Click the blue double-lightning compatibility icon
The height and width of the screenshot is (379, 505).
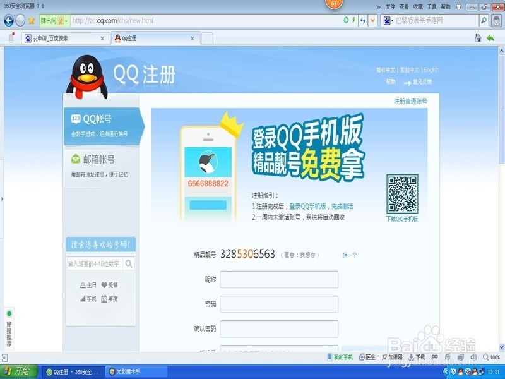point(363,21)
